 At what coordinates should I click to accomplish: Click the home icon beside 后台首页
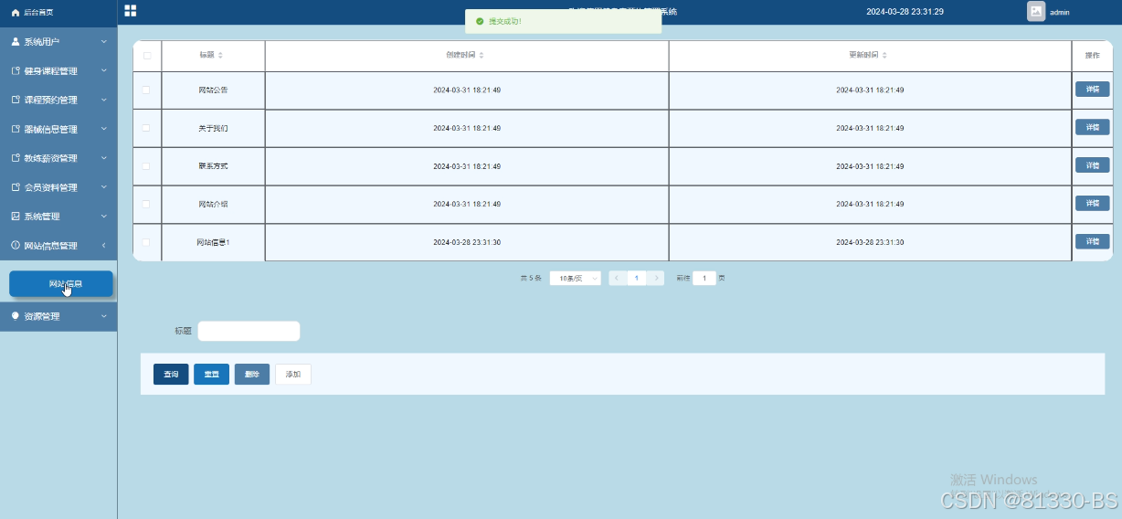click(16, 13)
